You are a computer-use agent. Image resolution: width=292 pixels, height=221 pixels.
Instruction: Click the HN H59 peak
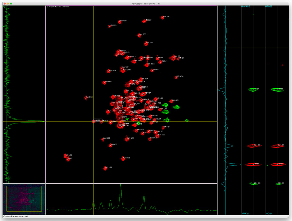[103, 139]
